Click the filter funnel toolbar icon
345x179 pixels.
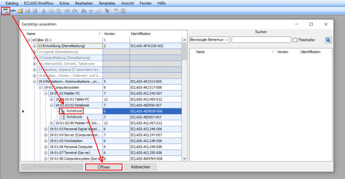click(91, 11)
